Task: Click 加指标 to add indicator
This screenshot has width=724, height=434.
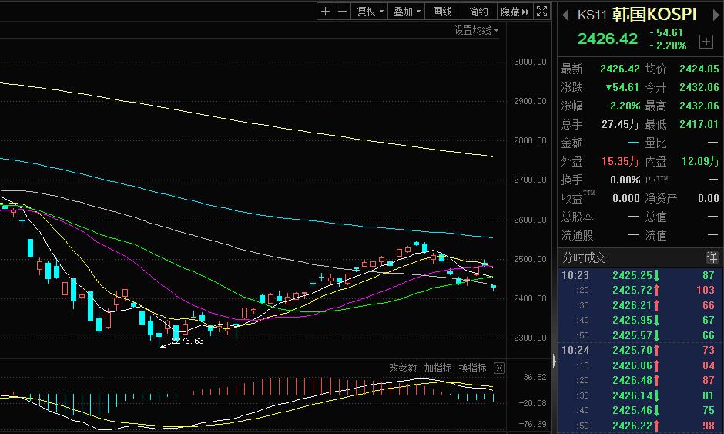Action: (x=437, y=368)
